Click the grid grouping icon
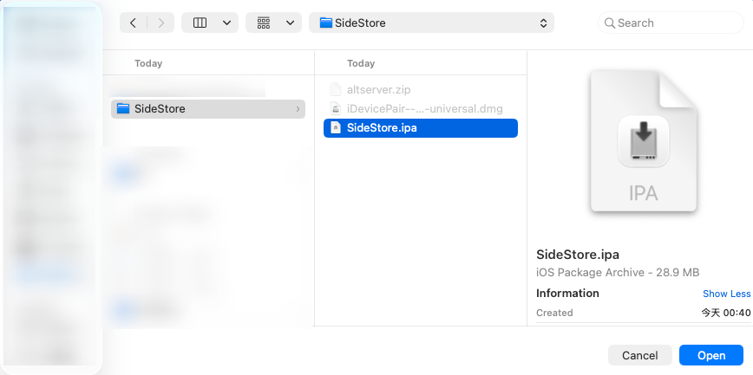753x375 pixels. 264,23
